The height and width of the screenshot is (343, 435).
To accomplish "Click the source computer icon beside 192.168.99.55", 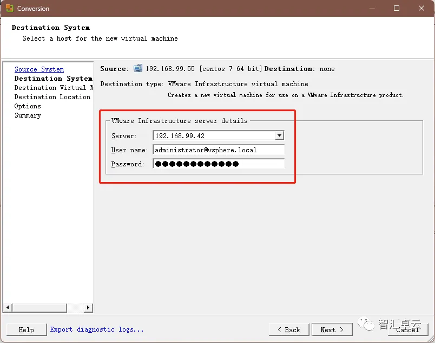I will pos(138,68).
